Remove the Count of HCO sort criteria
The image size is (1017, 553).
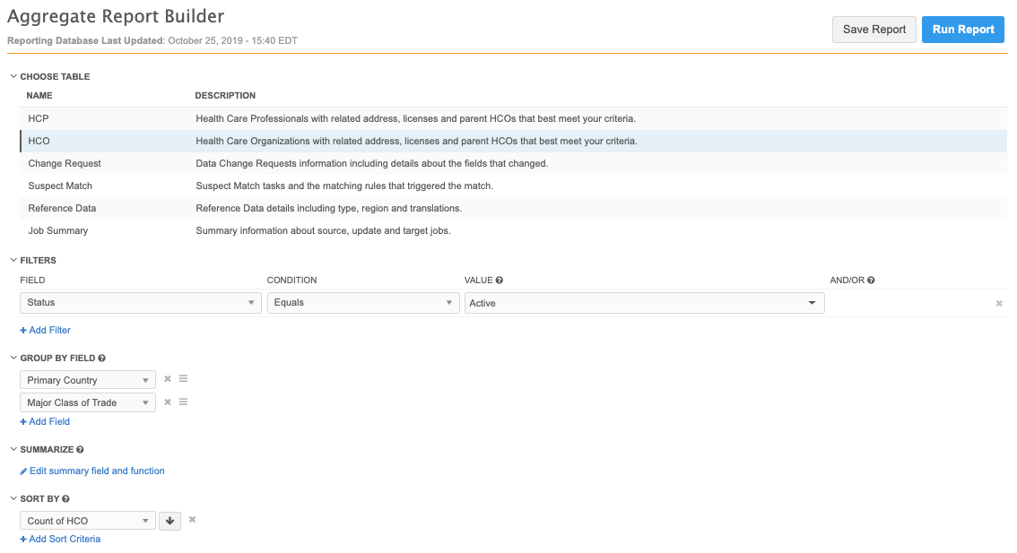click(x=192, y=520)
